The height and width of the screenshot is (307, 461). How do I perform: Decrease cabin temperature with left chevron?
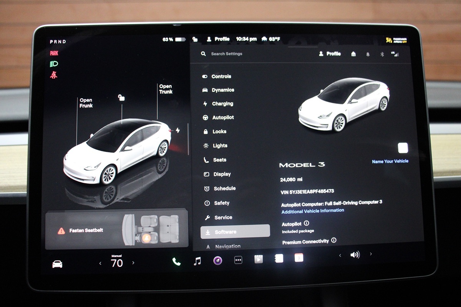[x=101, y=263]
